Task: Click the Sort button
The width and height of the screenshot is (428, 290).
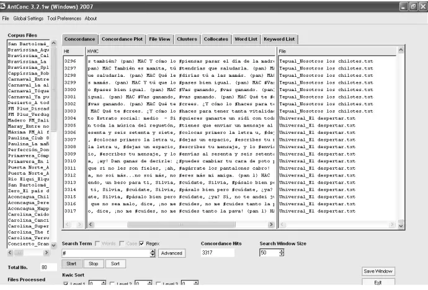Action: [x=115, y=263]
